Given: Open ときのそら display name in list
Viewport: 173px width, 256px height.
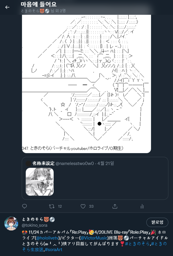Looking at the screenshot, I should [33, 219].
